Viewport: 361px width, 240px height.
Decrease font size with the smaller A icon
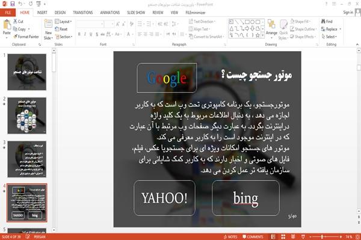click(x=124, y=23)
